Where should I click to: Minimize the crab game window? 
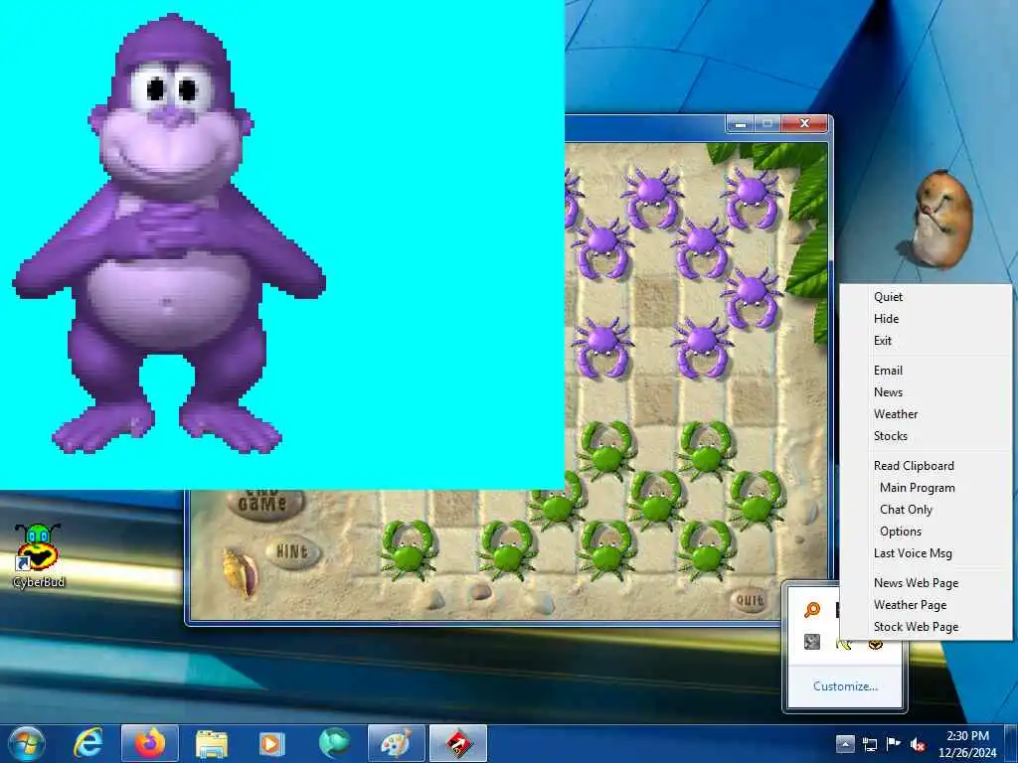[740, 123]
